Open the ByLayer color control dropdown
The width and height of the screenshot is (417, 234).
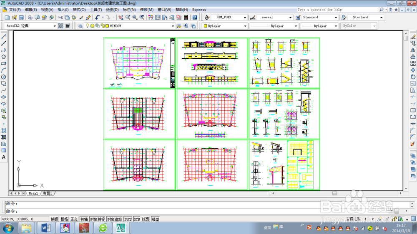click(x=245, y=26)
